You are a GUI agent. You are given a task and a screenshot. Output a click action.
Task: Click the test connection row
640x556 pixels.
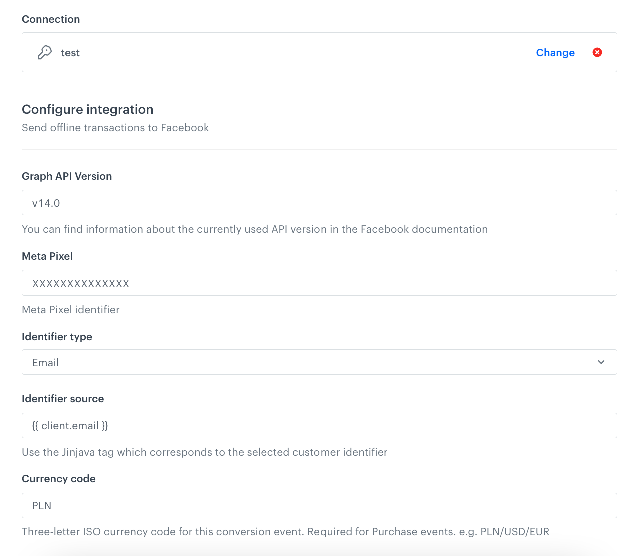coord(319,52)
